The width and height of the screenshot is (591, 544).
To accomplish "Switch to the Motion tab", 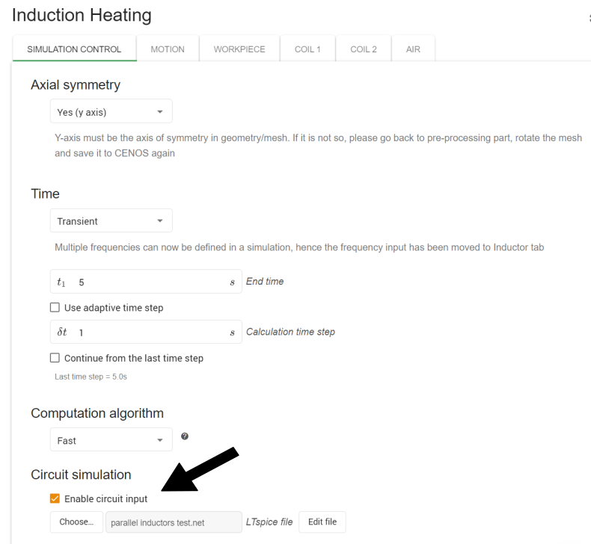I will [x=168, y=49].
